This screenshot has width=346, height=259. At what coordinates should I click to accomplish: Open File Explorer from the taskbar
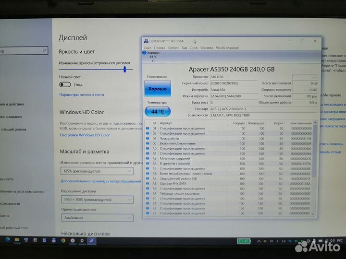tap(17, 240)
